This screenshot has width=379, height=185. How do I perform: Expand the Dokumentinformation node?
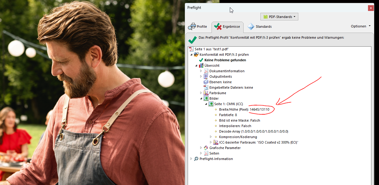pos(201,71)
